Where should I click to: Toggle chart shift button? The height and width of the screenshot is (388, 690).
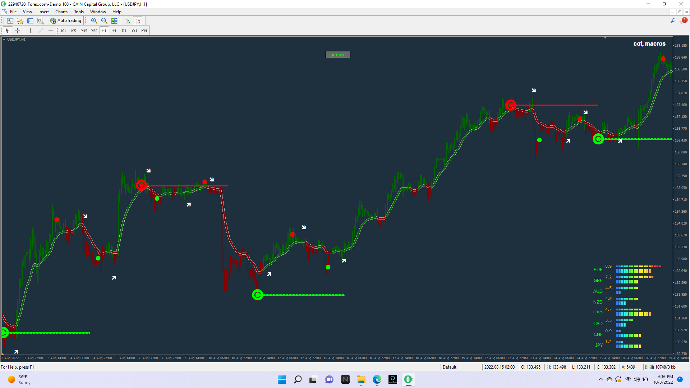tap(138, 21)
